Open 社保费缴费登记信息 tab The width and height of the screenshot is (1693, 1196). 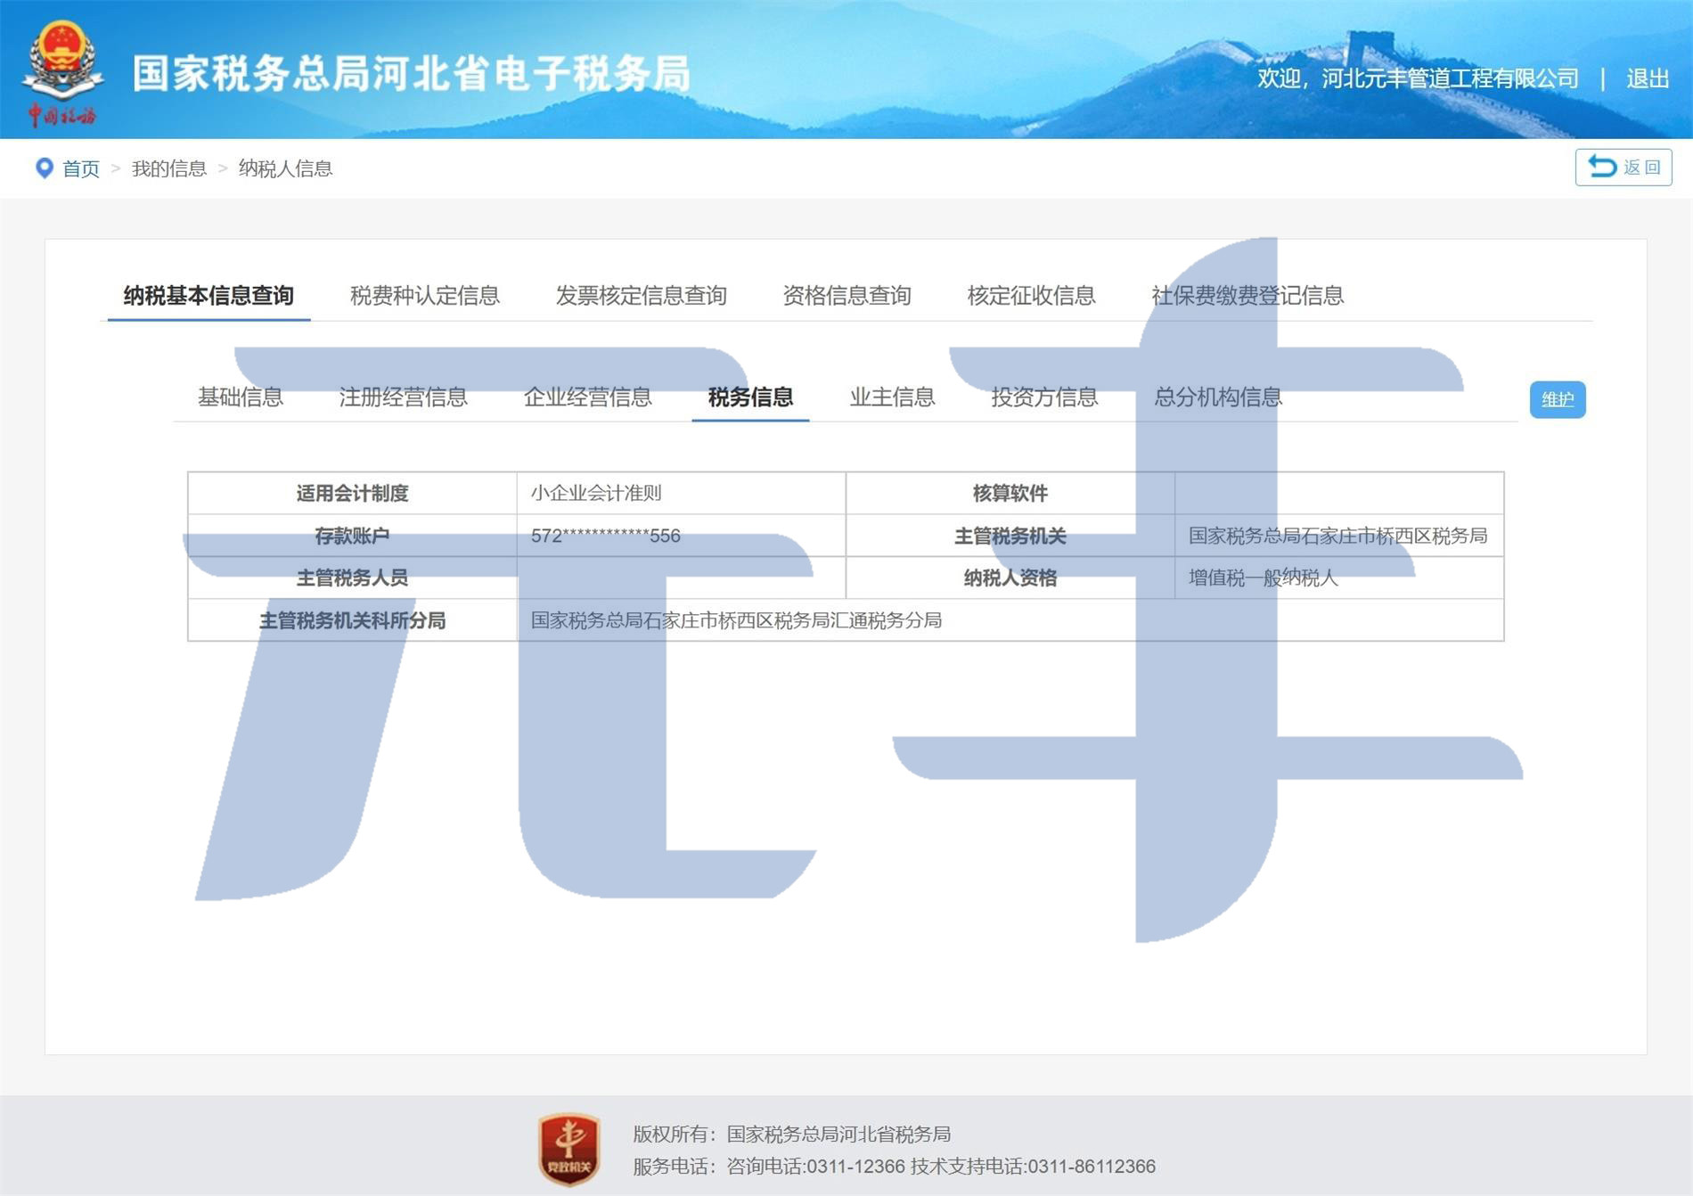click(1247, 296)
